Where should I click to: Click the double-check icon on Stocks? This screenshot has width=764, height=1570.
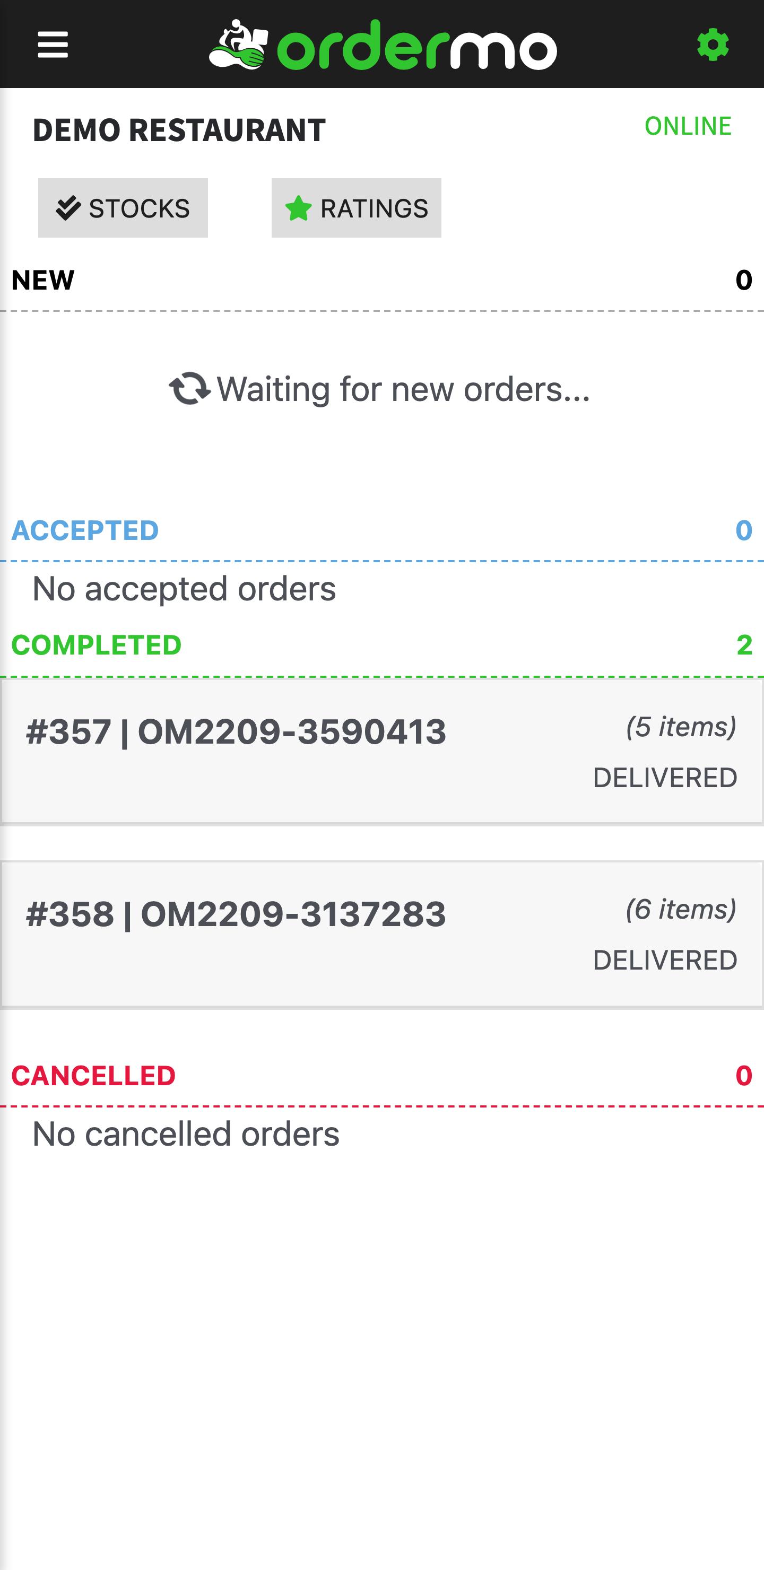pos(68,208)
